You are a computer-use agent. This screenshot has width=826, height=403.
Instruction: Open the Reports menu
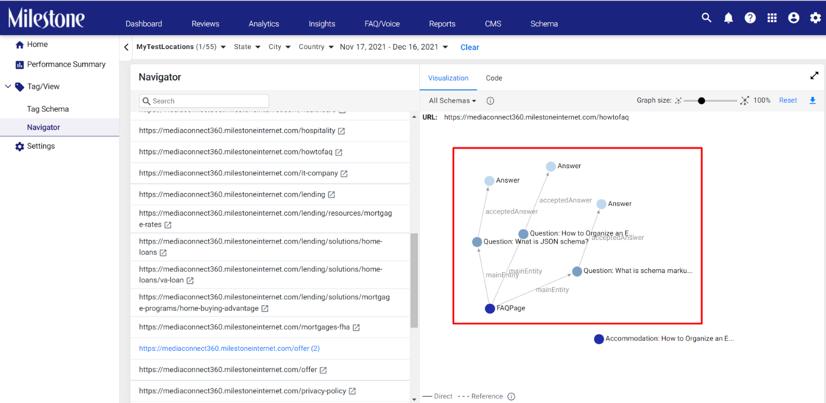(442, 24)
